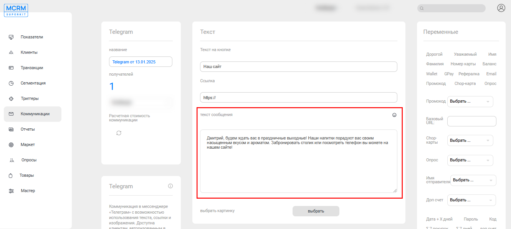Open the Опросы sidebar icon
The height and width of the screenshot is (229, 511).
(x=12, y=160)
